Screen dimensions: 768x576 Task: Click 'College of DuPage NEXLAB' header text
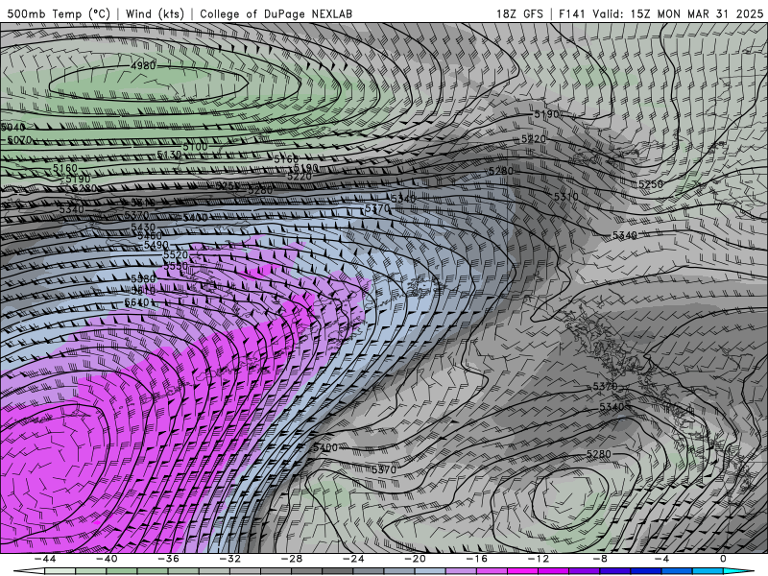pyautogui.click(x=276, y=13)
